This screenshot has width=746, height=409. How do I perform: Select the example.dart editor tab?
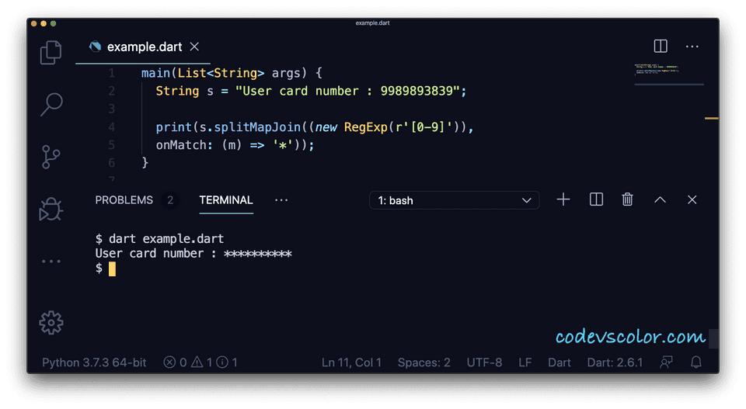click(x=142, y=47)
